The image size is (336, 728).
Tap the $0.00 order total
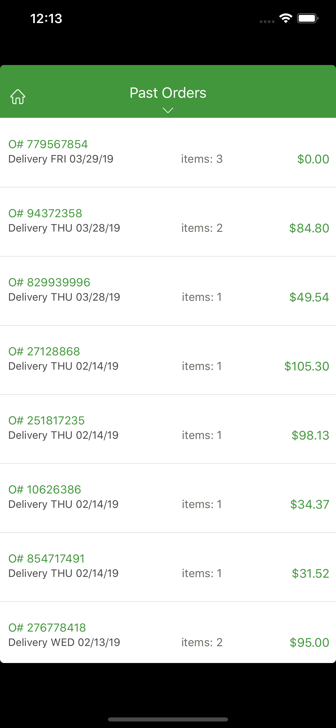coord(313,159)
